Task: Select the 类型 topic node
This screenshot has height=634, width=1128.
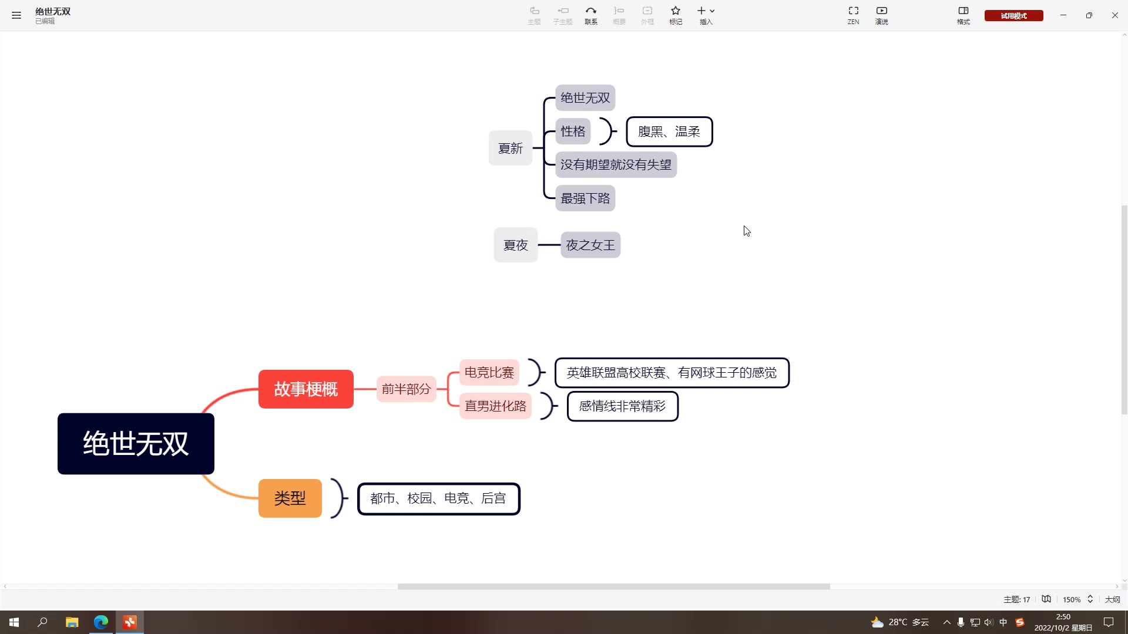Action: pyautogui.click(x=290, y=498)
